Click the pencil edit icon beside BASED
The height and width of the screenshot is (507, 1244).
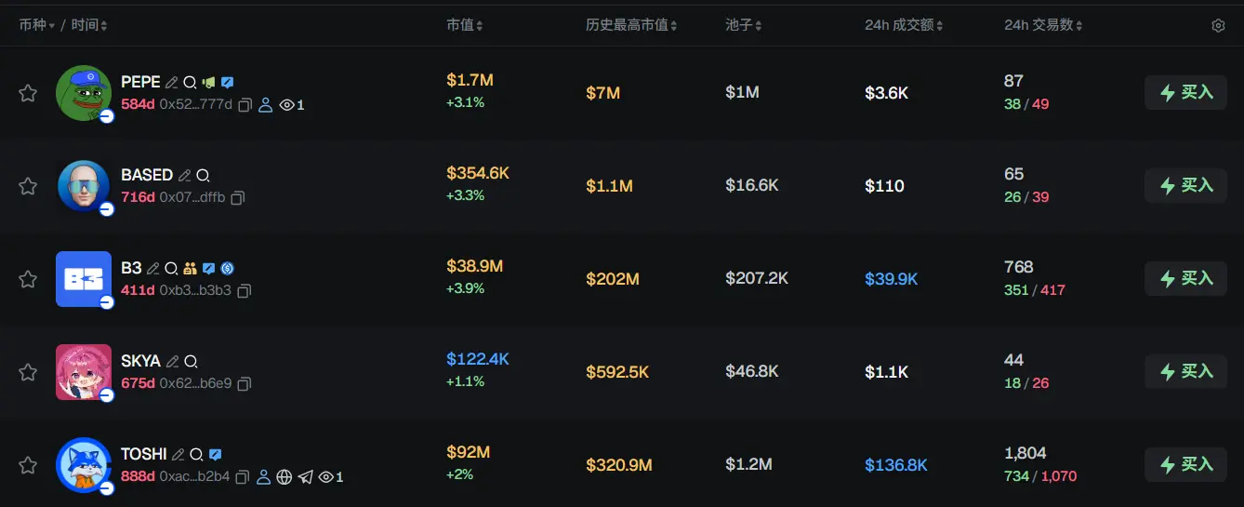coord(185,175)
